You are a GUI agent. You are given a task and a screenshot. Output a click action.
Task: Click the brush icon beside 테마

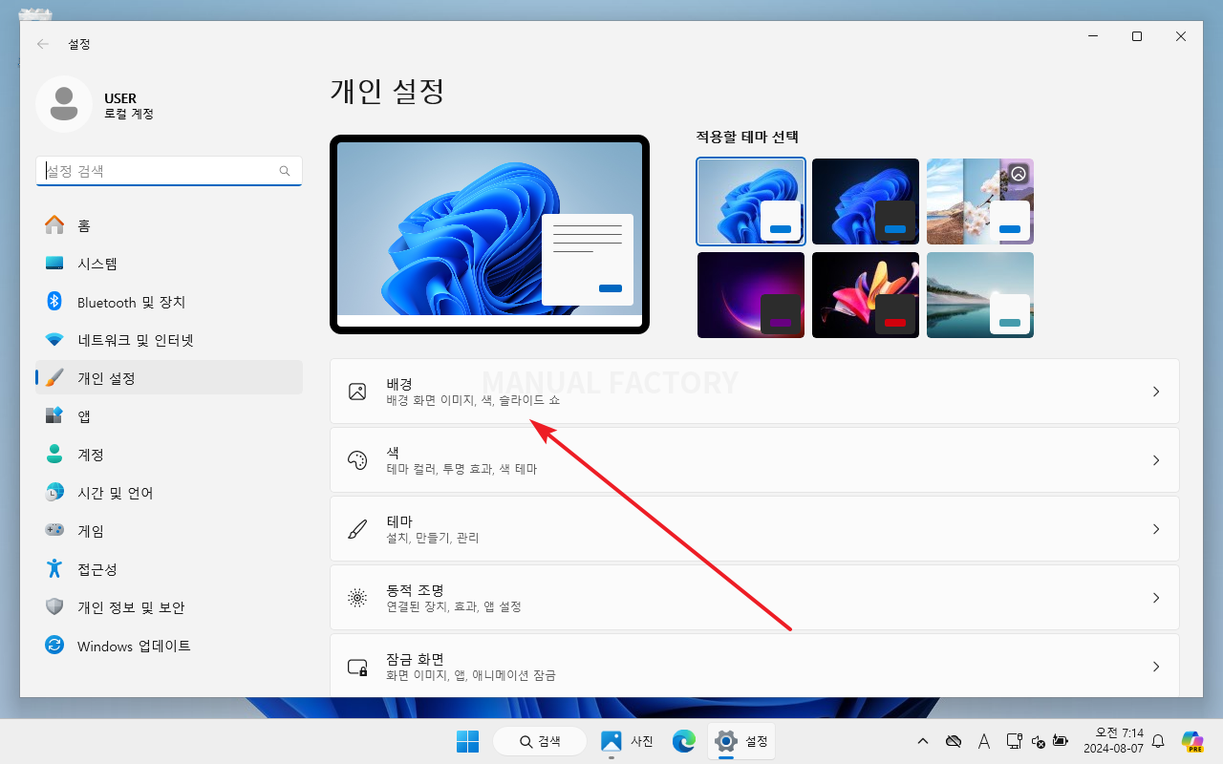point(357,529)
